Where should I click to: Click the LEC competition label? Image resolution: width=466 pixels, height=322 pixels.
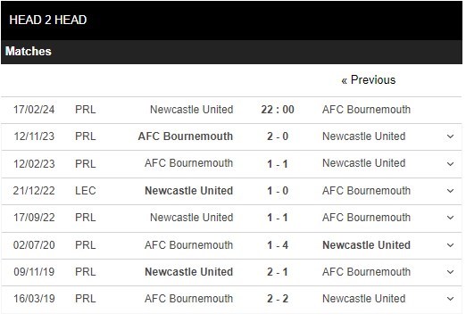86,191
